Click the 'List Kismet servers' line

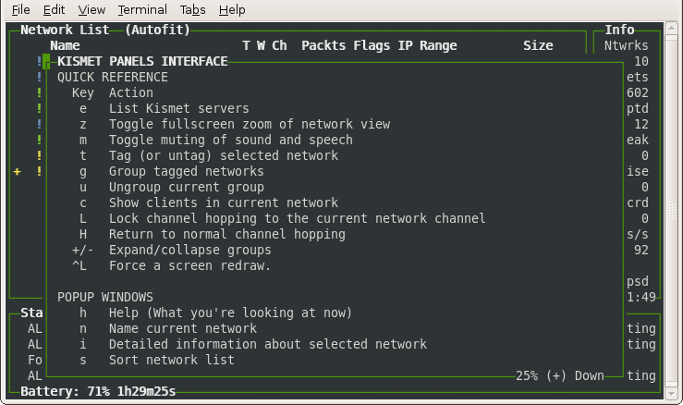pos(179,108)
